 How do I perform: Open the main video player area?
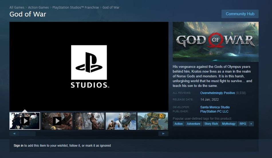pyautogui.click(x=89, y=66)
